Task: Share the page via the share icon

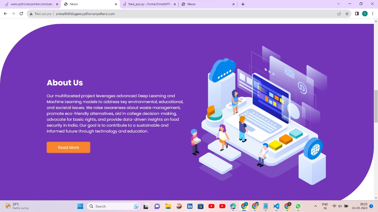Action: [339, 14]
